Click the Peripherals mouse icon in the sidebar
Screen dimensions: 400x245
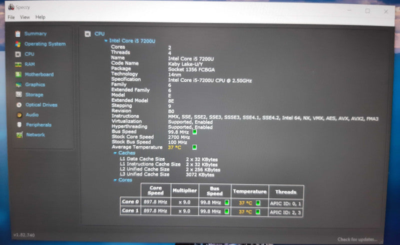point(19,124)
